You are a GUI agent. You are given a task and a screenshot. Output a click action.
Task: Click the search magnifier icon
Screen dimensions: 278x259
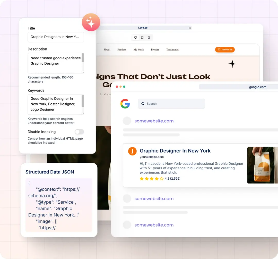pos(143,104)
